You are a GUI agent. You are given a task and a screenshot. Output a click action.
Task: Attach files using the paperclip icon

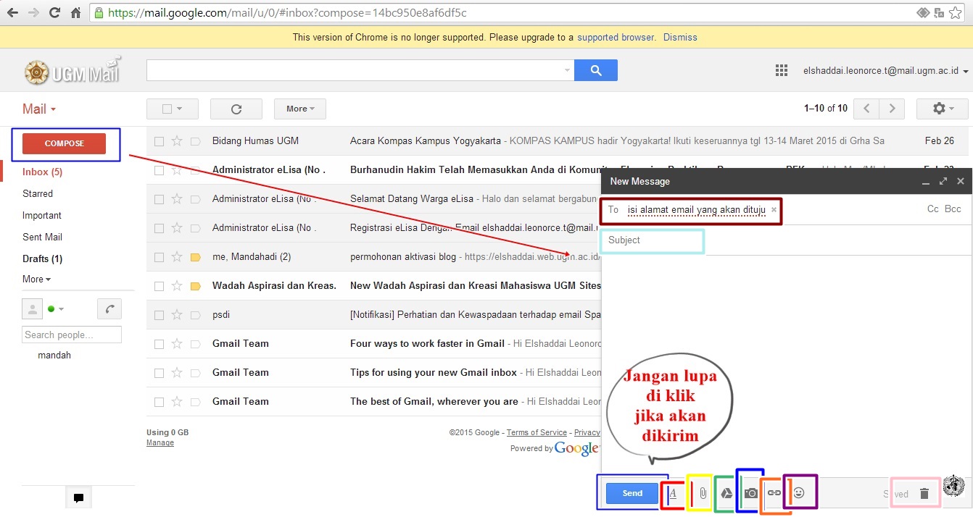(x=703, y=494)
